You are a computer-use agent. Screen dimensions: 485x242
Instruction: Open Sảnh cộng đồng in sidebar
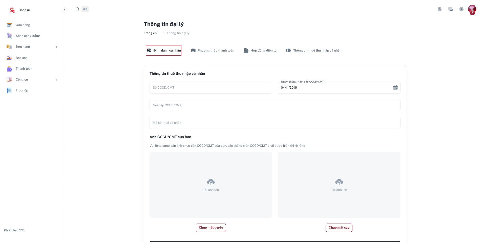coord(28,36)
